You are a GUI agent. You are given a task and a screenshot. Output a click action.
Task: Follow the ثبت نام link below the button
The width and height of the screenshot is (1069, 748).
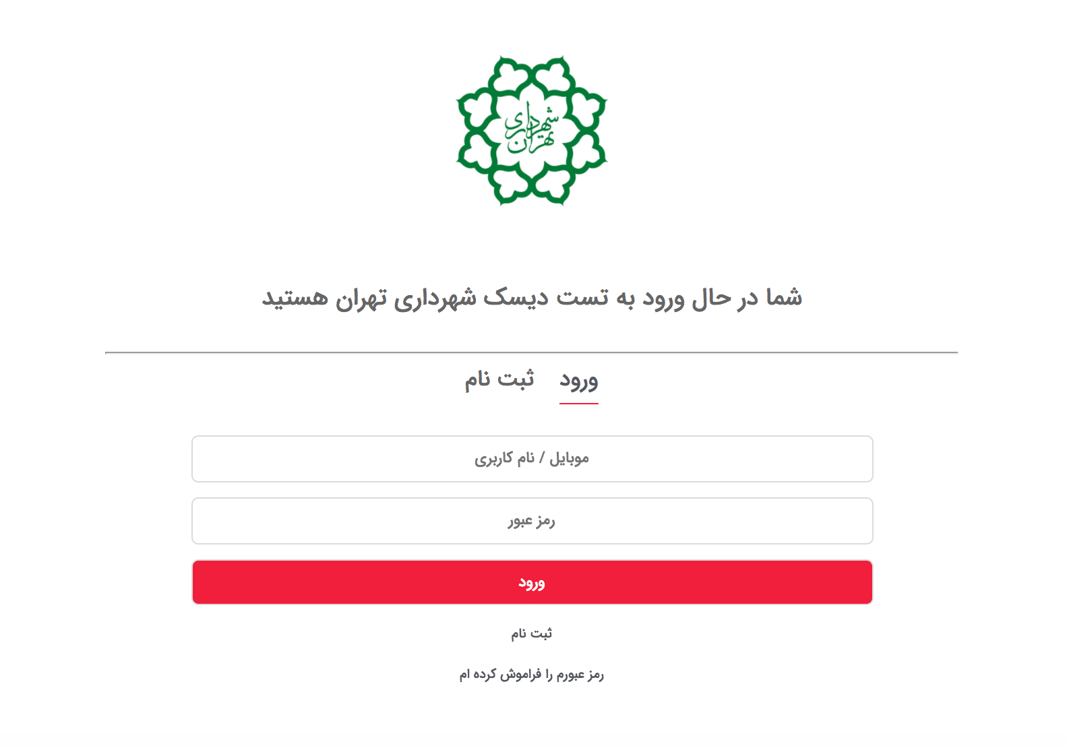tap(532, 633)
